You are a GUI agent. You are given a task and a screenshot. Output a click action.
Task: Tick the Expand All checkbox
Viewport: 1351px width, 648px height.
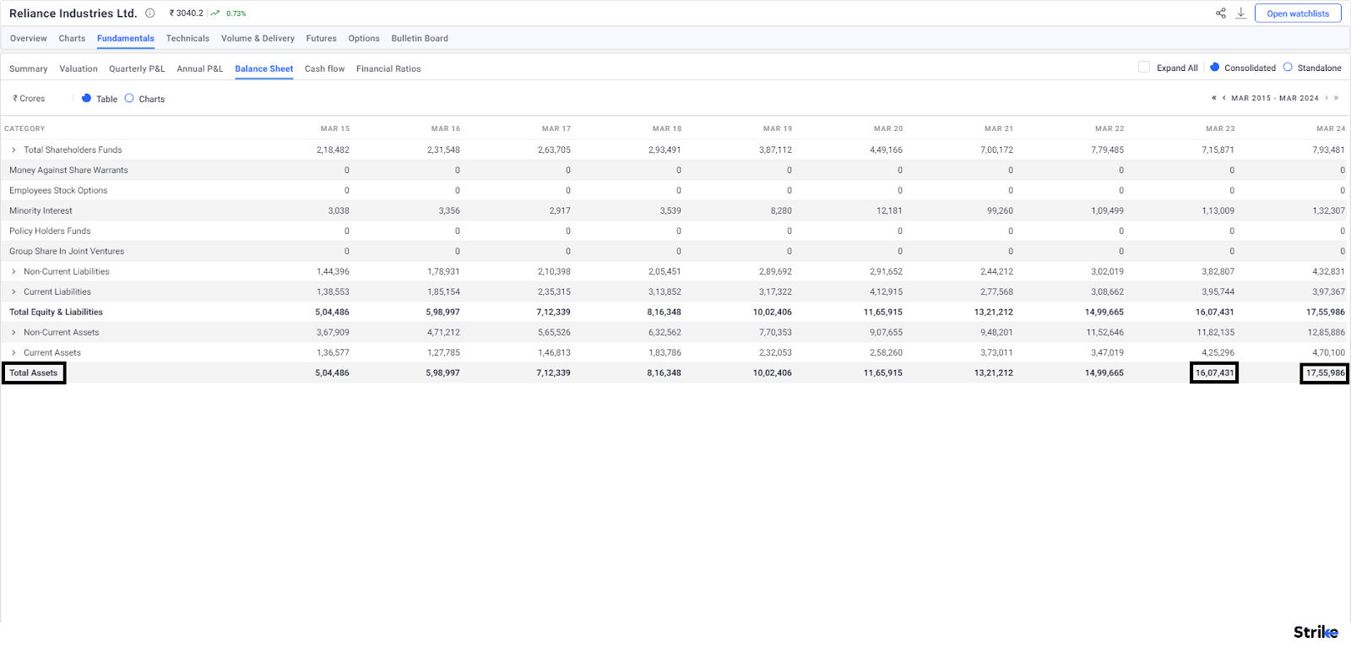pos(1144,67)
